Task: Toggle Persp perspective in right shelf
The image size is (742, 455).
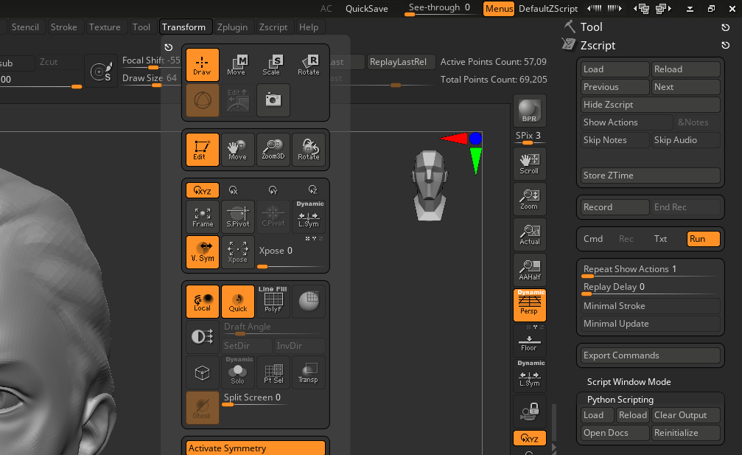Action: click(x=530, y=305)
